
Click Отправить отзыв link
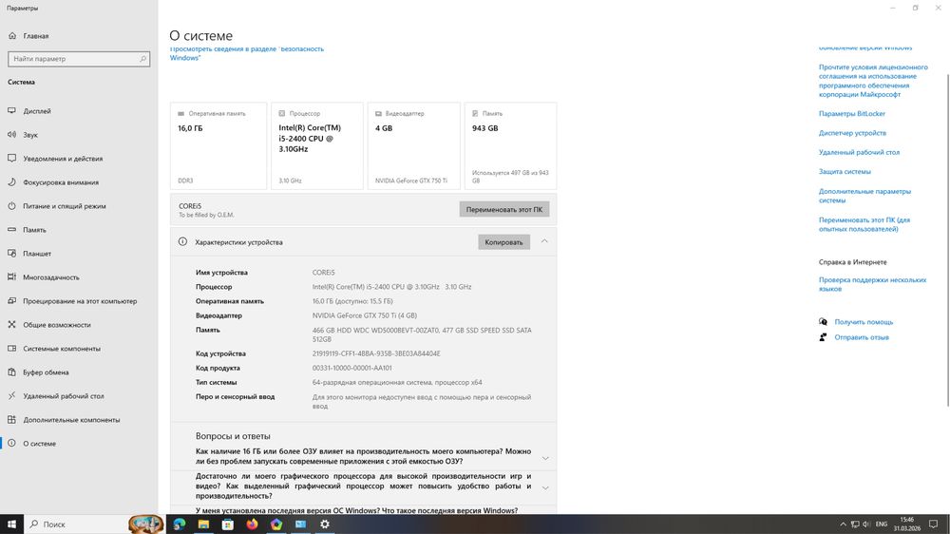[862, 337]
